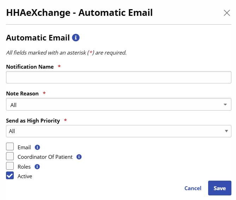Screen dimensions: 236x200
Task: Click info icon beside Coordinator Of Patient
Action: coord(79,157)
